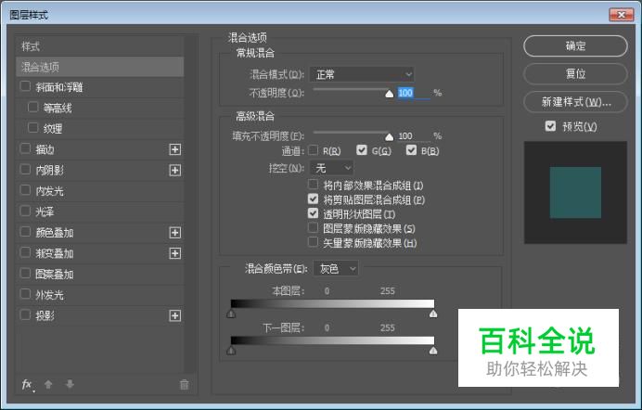Open the fx effects menu icon
This screenshot has height=410, width=642.
28,384
